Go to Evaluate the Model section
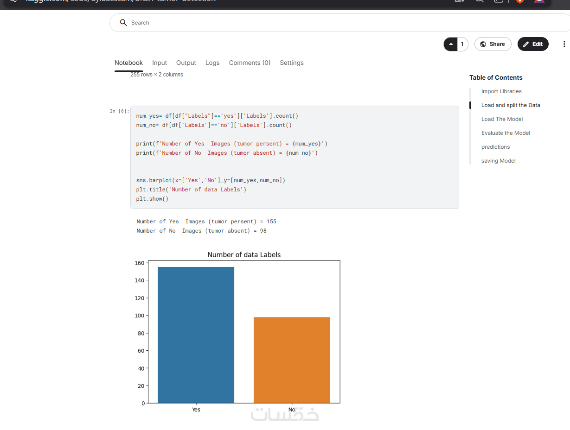The height and width of the screenshot is (430, 570). click(x=506, y=133)
